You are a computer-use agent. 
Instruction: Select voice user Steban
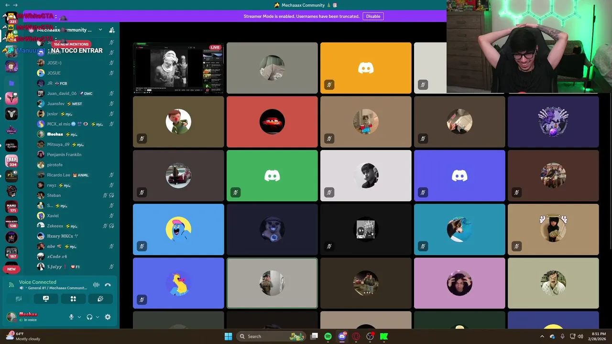[76, 195]
